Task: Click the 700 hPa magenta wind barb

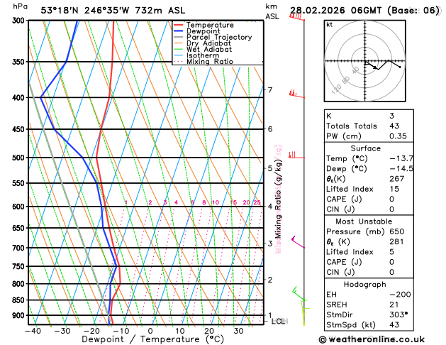Action: pos(298,242)
